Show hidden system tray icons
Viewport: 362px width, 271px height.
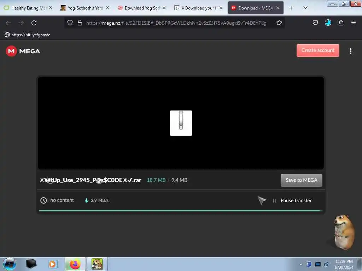[300, 264]
